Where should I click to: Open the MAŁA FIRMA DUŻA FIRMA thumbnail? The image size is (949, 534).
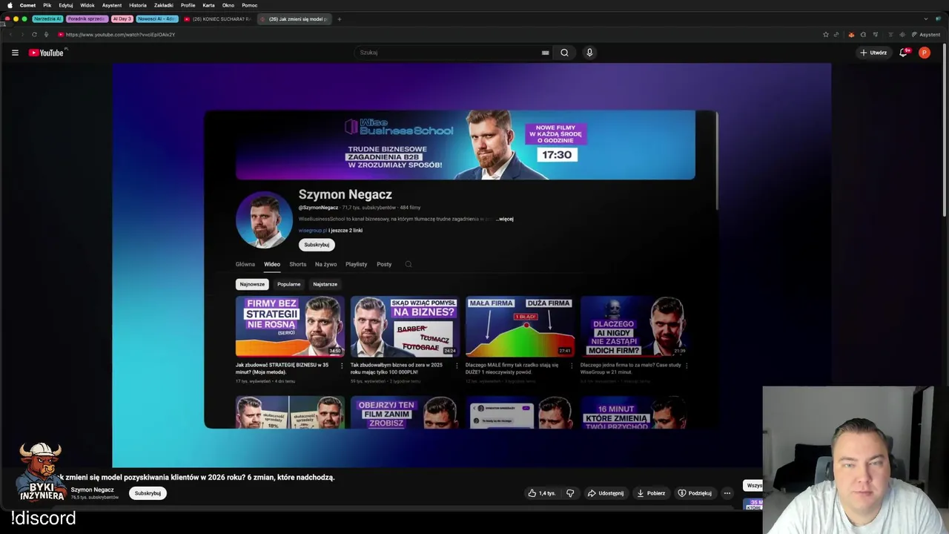(520, 326)
